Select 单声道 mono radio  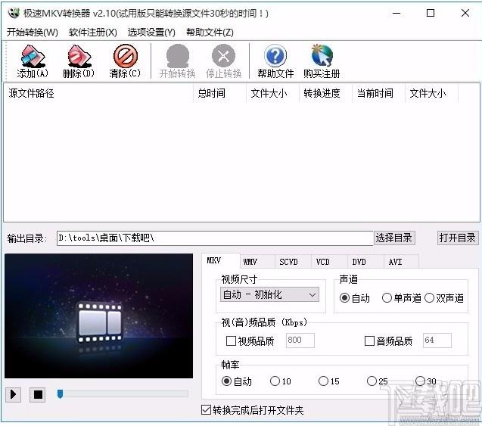[387, 298]
